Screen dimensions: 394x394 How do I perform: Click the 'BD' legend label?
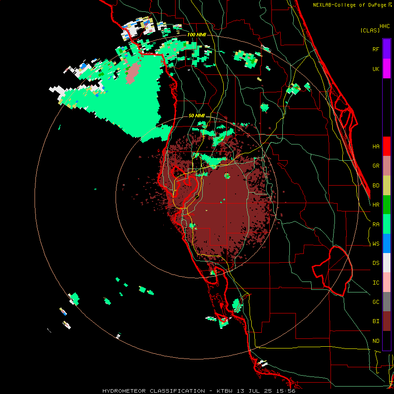tap(376, 186)
